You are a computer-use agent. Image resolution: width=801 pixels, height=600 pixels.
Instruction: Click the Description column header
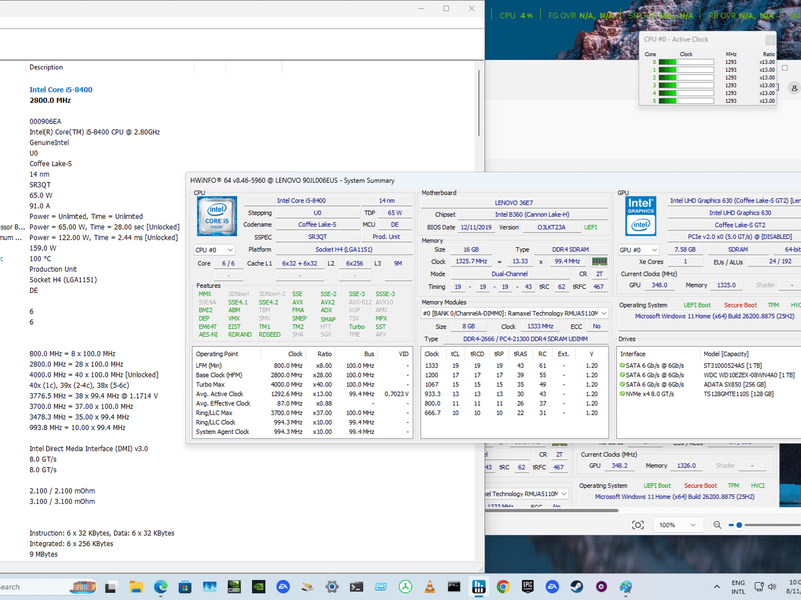pos(110,67)
